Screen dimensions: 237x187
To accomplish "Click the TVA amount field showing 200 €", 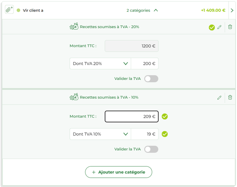I will 145,64.
